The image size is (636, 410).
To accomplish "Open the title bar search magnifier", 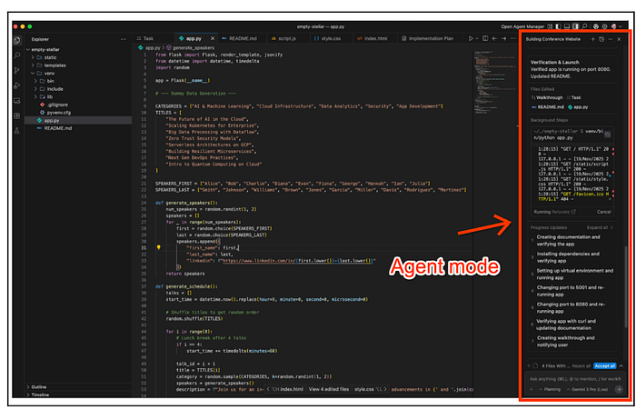I will pos(584,26).
